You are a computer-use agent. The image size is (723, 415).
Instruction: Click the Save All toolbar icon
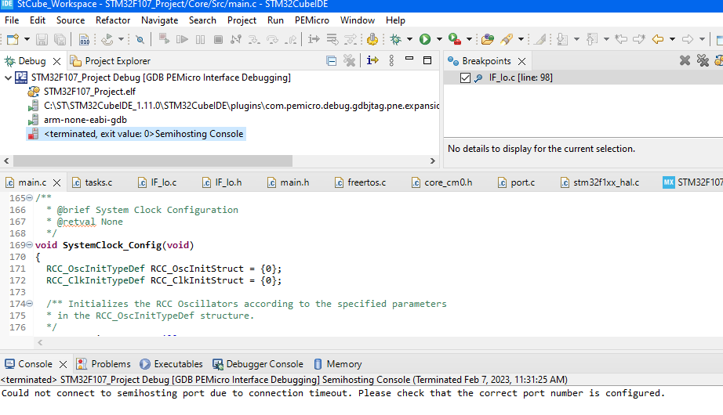click(x=60, y=40)
